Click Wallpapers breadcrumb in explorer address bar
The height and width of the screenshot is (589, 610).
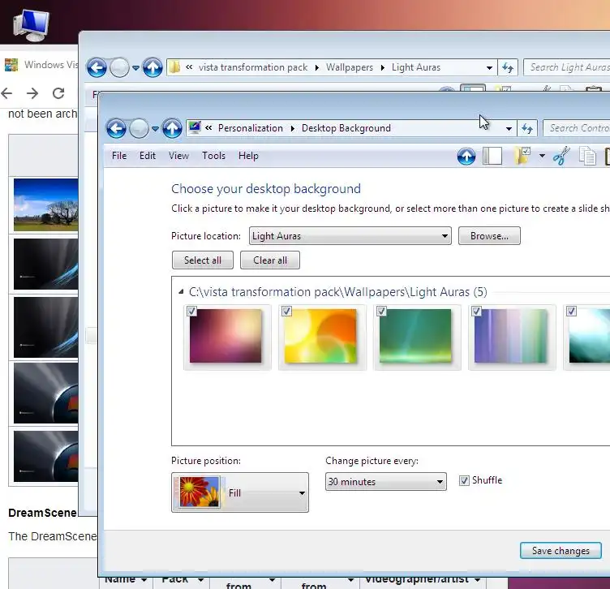pos(350,67)
